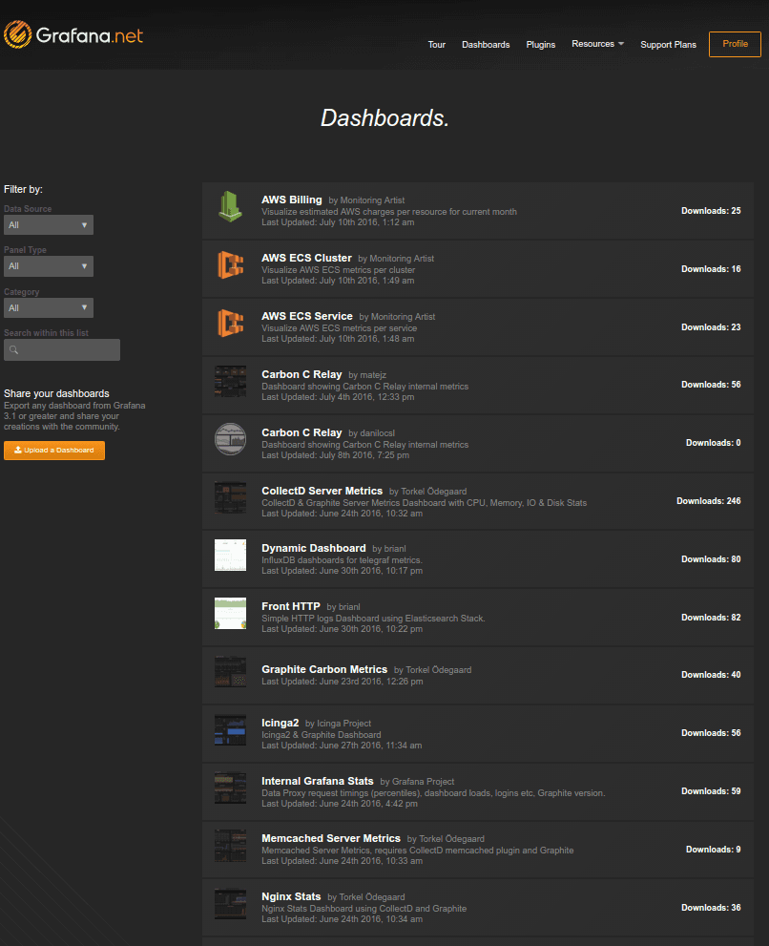Open the Internal Grafana Stats thumbnail

coord(230,788)
